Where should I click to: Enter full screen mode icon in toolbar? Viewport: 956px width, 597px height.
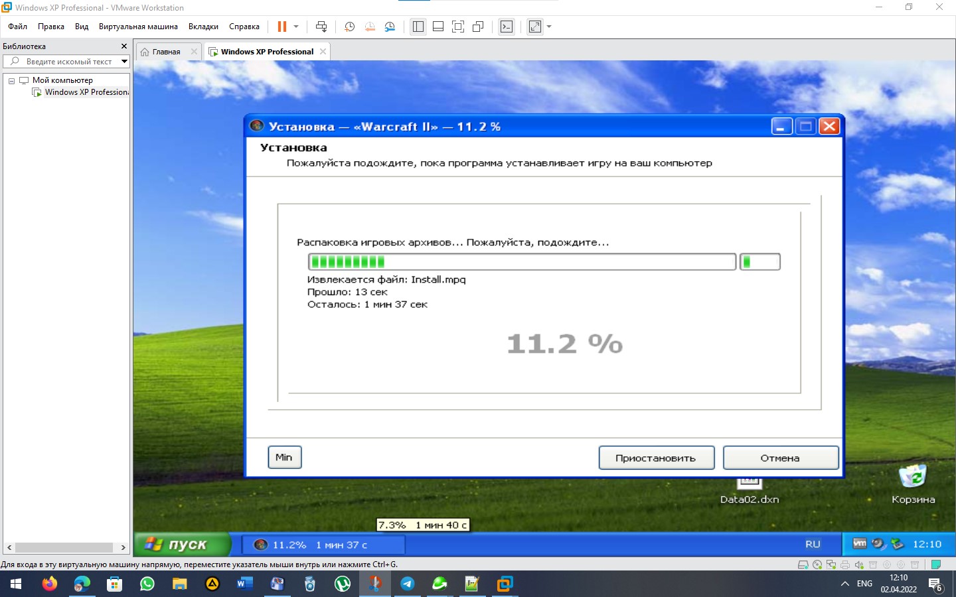click(x=458, y=27)
